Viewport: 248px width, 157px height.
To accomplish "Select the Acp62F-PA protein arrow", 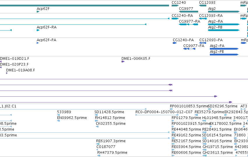I will tap(38, 43).
